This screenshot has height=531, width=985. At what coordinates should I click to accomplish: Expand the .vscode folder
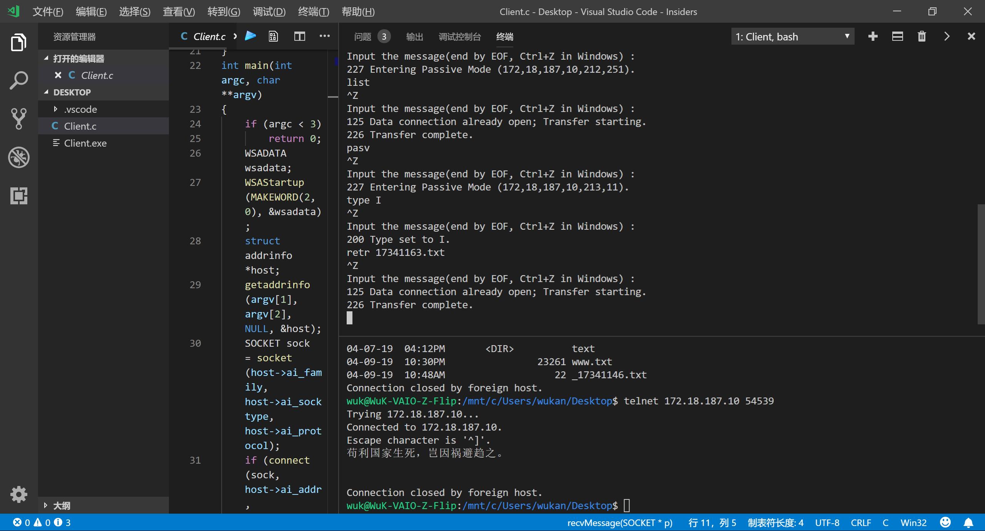coord(56,109)
